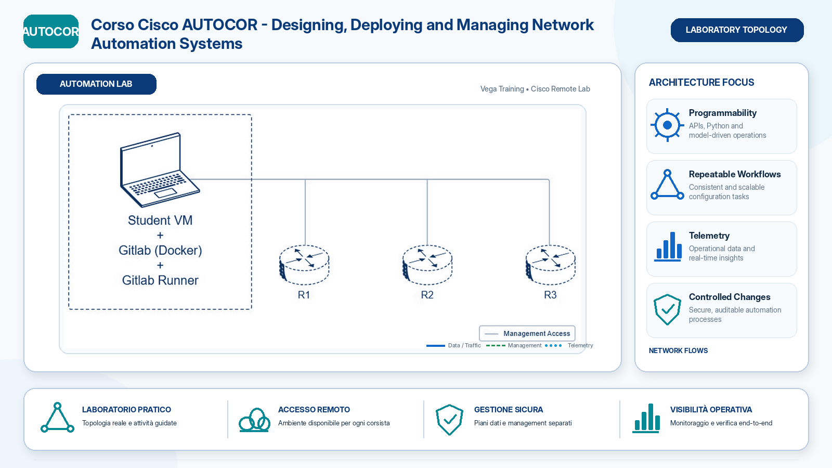Image resolution: width=832 pixels, height=468 pixels.
Task: Click the Management Access legend box
Action: click(x=527, y=333)
